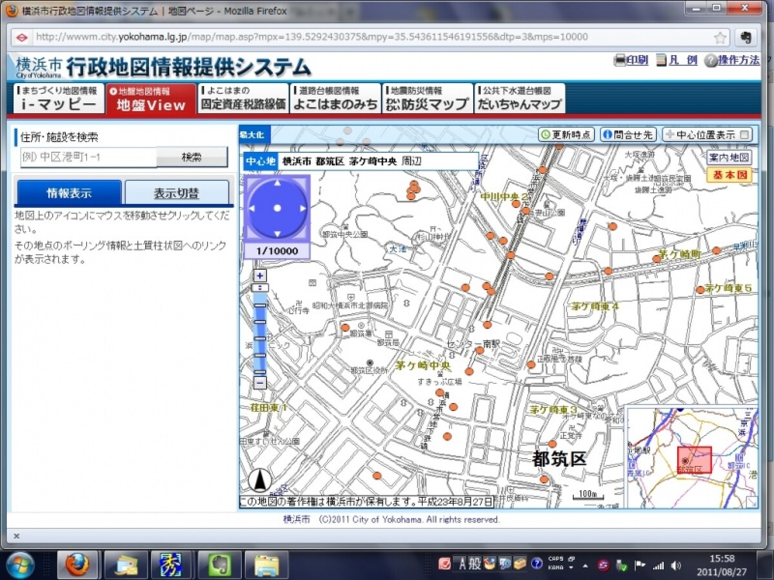Click the 更新時点 button
This screenshot has height=580, width=774.
tap(566, 135)
